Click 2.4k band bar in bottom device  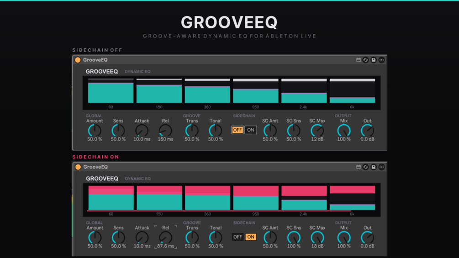click(x=304, y=198)
